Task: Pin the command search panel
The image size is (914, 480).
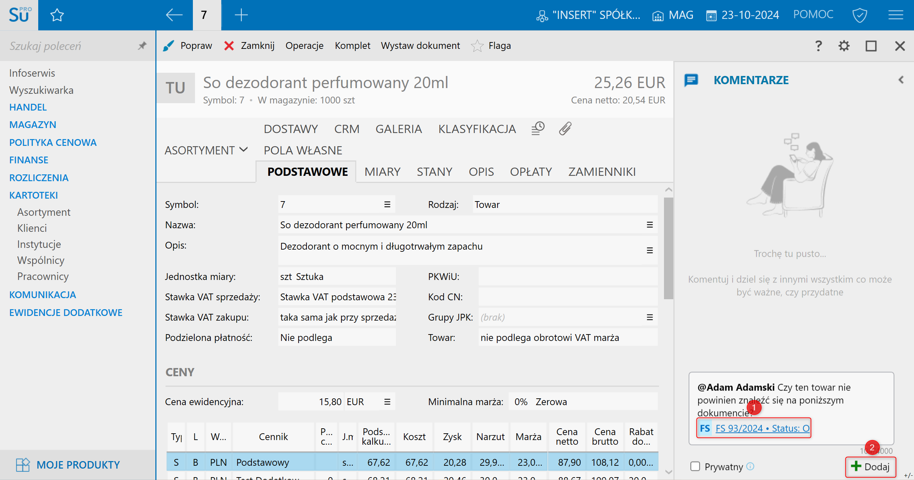Action: tap(142, 46)
